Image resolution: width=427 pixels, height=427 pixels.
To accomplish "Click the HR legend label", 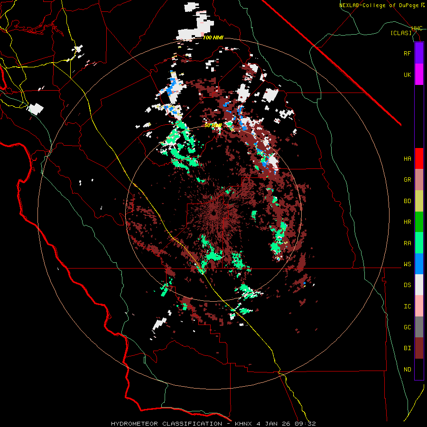I will tap(407, 222).
